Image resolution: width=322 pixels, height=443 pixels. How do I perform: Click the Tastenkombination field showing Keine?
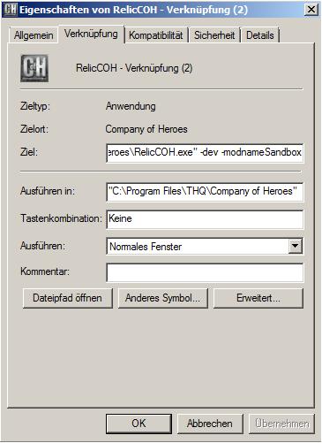(x=205, y=219)
